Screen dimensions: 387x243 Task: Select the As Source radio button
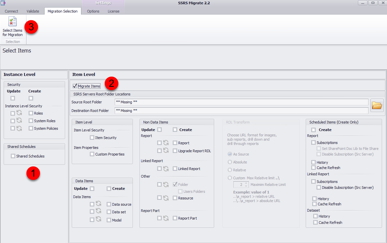pyautogui.click(x=230, y=154)
